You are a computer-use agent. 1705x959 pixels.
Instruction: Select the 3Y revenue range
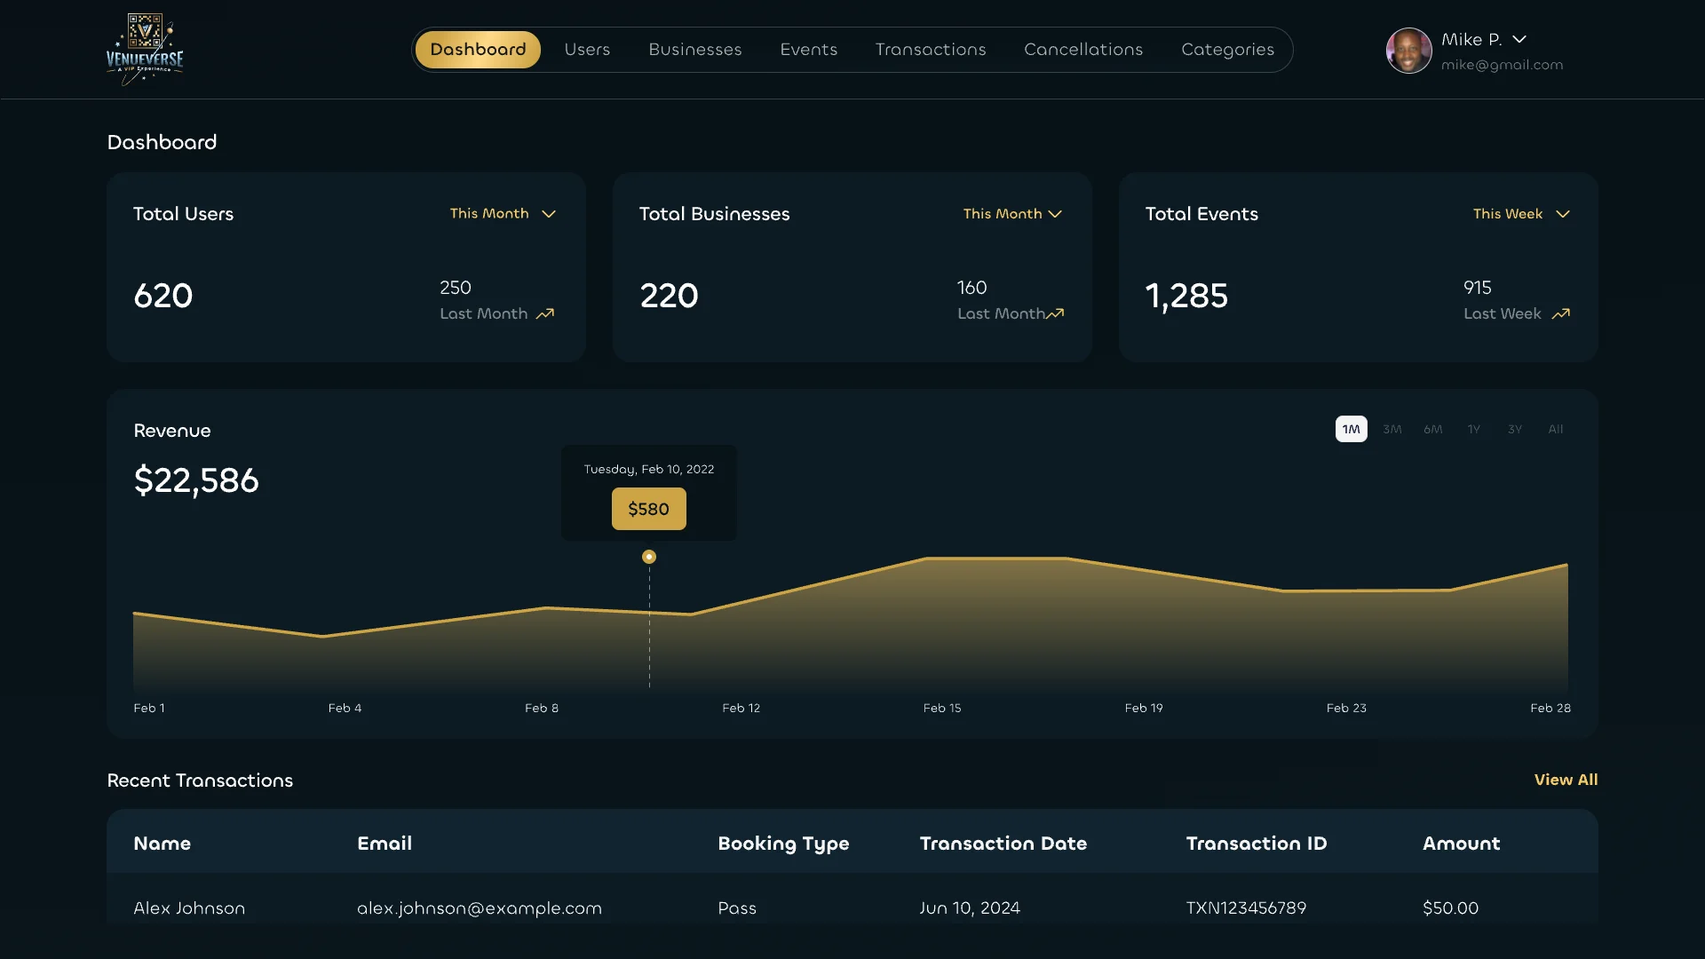(x=1515, y=429)
